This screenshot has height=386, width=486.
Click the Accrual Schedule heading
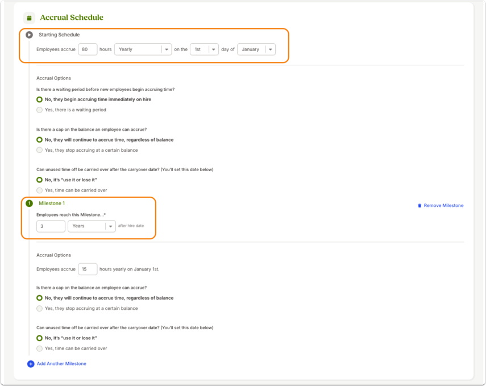(72, 18)
